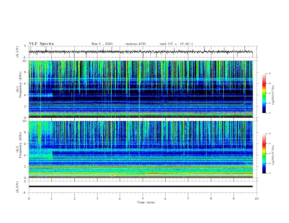This screenshot has width=289, height=223.
Task: Click the thick black ch.3 voltage trace
Action: tap(140, 187)
